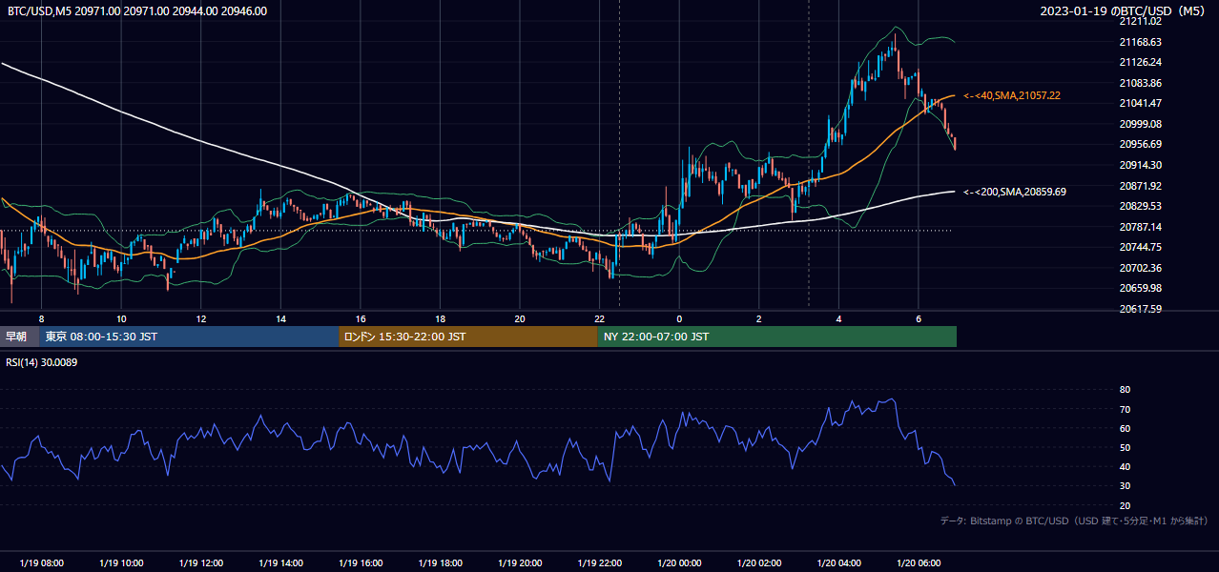
Task: Click the date label 1/20 00:00
Action: (679, 562)
